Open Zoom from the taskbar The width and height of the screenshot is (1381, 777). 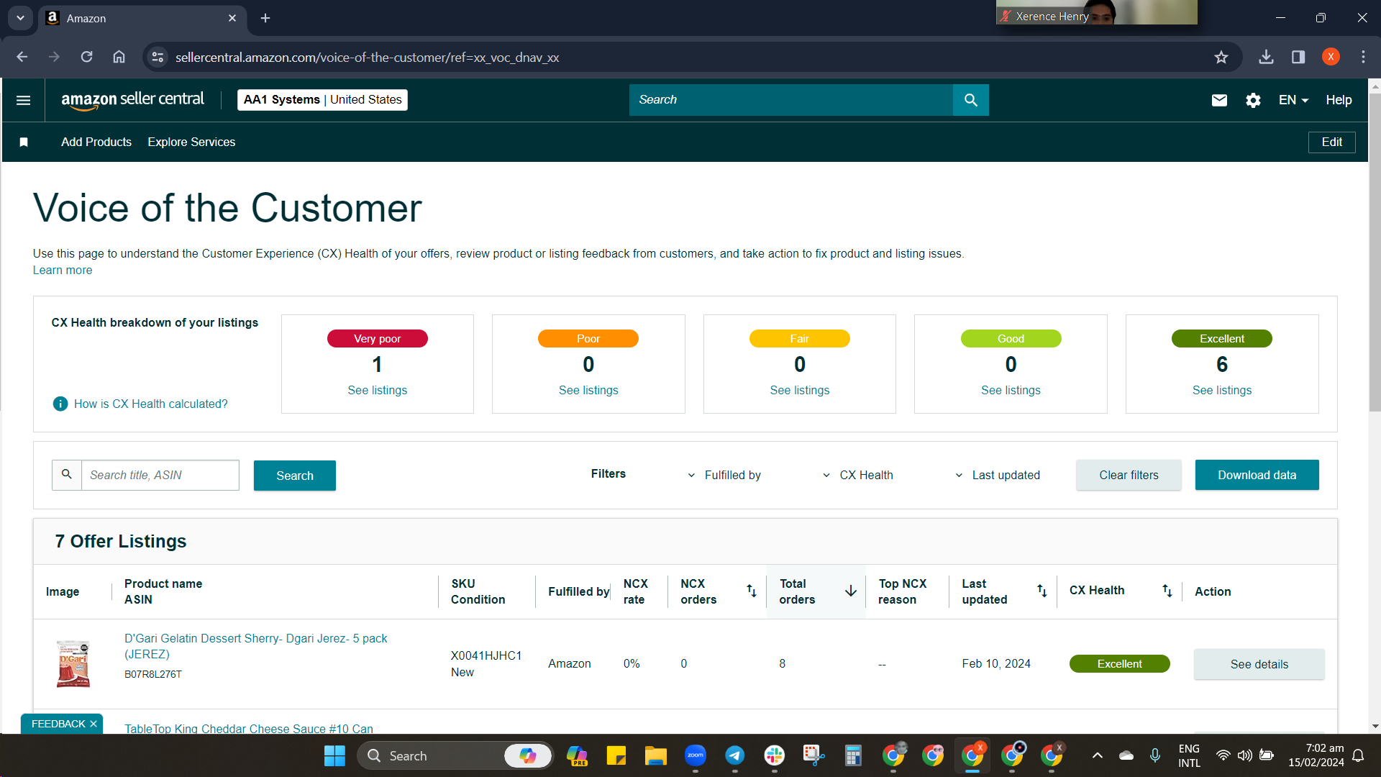[x=695, y=755]
